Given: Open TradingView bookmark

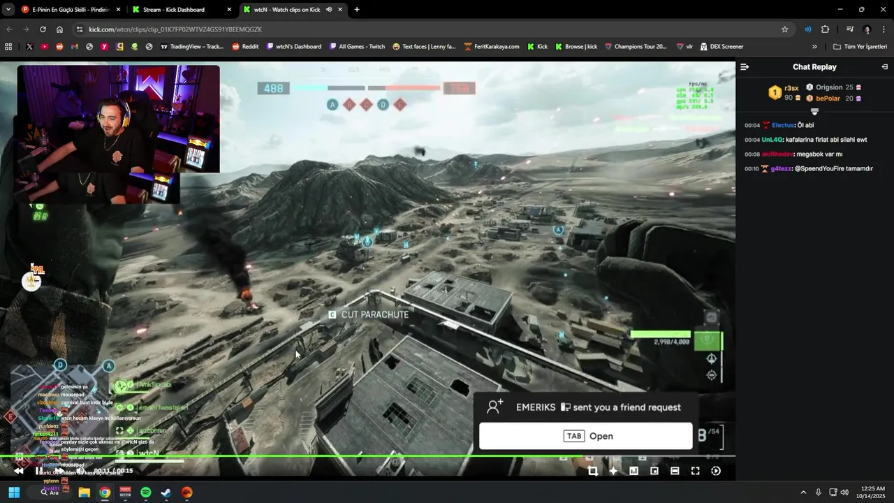Looking at the screenshot, I should click(x=192, y=47).
